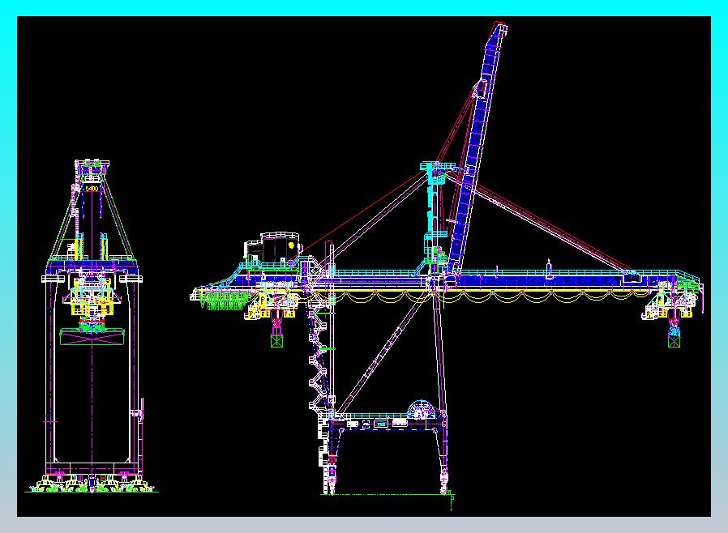Viewport: 728px width, 533px height.
Task: Click the gantry bogie wheels in the front view
Action: (92, 484)
